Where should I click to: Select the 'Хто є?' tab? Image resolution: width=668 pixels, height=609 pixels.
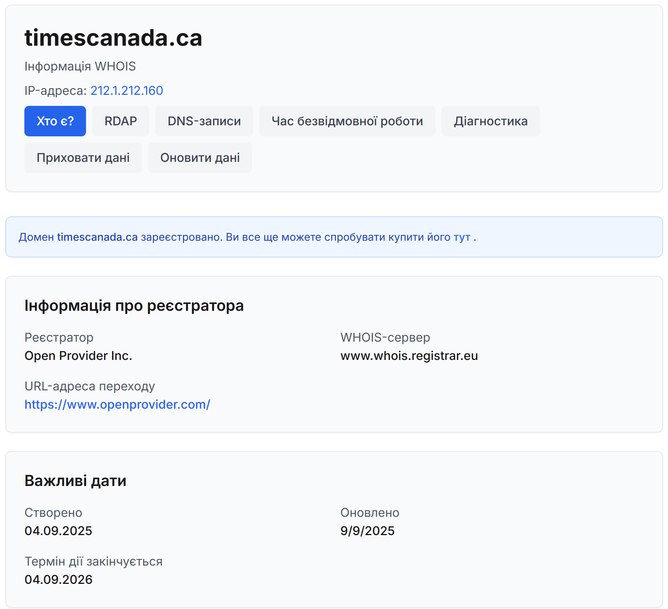[55, 121]
